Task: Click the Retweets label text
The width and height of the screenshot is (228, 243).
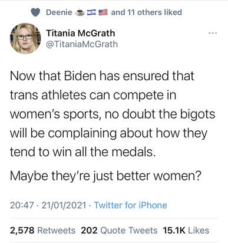Action: [x=57, y=231]
